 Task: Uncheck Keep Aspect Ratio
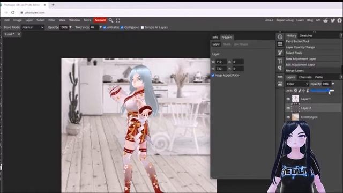[213, 75]
